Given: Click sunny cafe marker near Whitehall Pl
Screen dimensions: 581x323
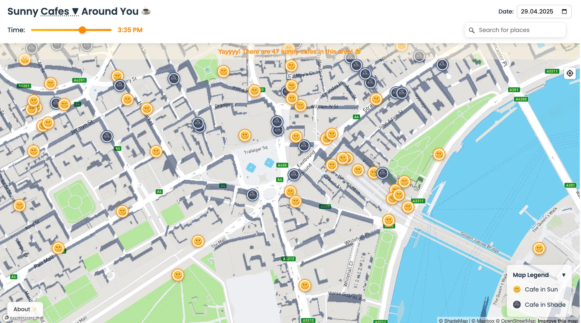Looking at the screenshot, I should (388, 220).
